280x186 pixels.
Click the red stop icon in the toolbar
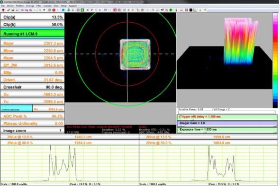(54, 10)
